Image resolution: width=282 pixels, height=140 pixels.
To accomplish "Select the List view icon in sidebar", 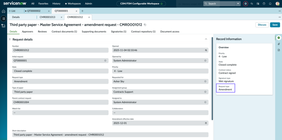I will pos(4,18).
